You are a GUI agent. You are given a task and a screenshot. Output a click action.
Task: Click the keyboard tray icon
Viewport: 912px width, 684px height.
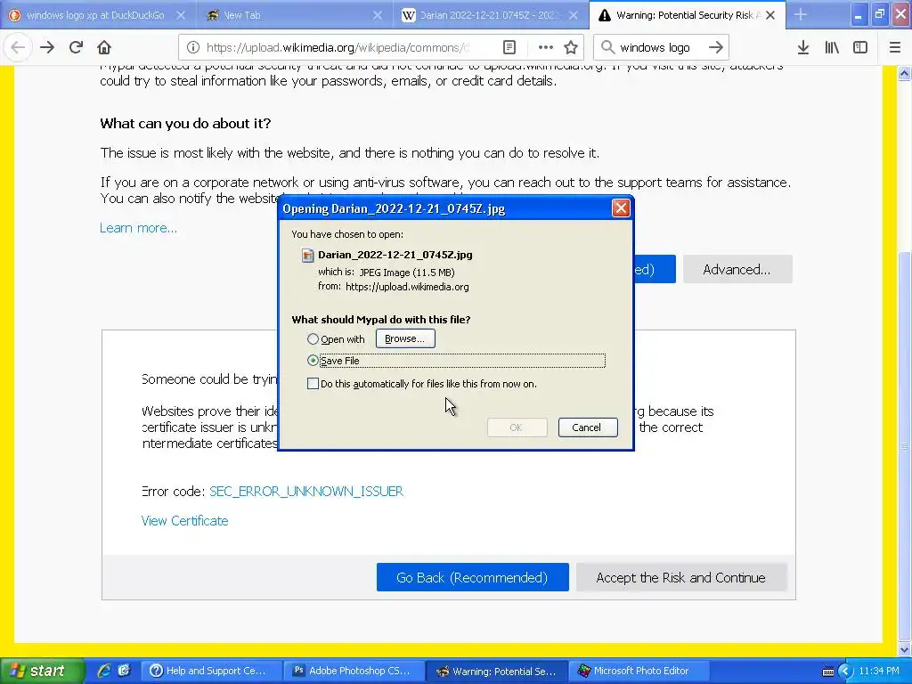coord(828,672)
